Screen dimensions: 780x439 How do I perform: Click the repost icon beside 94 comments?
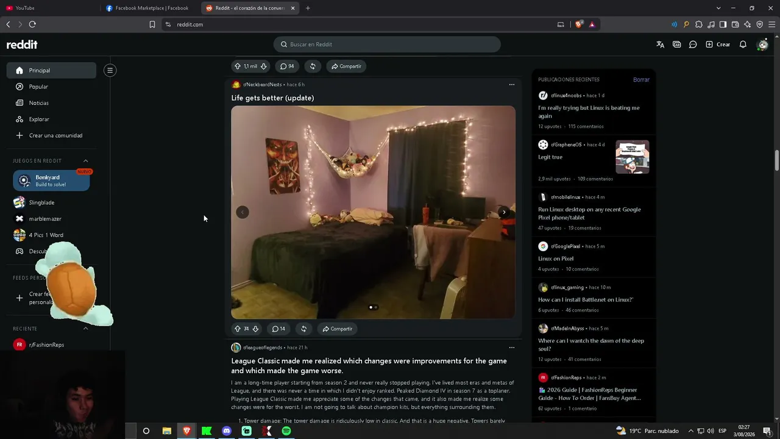coord(313,66)
